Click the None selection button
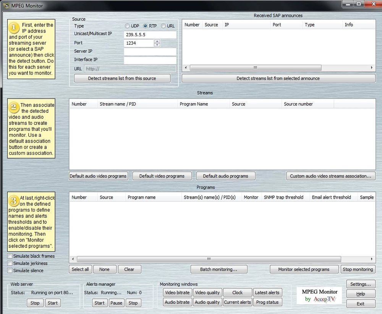This screenshot has width=382, height=314. [105, 269]
